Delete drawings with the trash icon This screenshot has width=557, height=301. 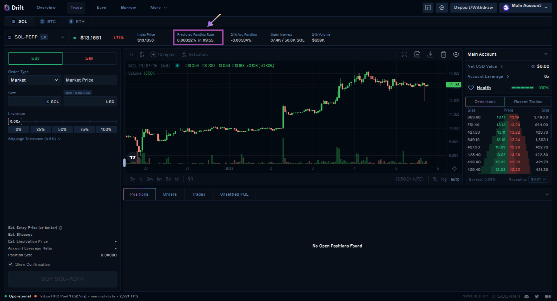[443, 54]
